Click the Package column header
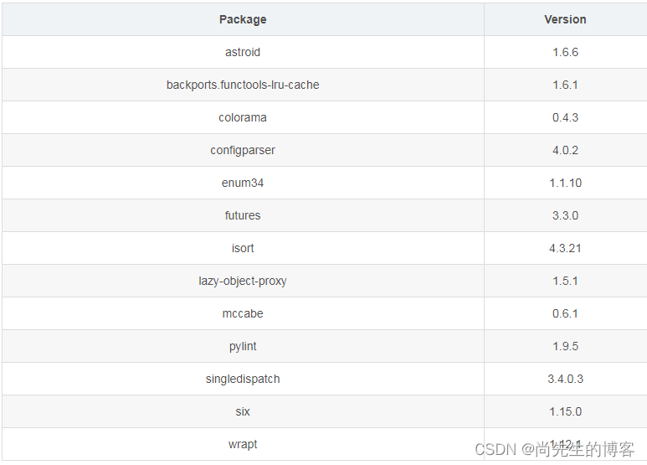Screen dimensions: 647x465 tap(243, 19)
